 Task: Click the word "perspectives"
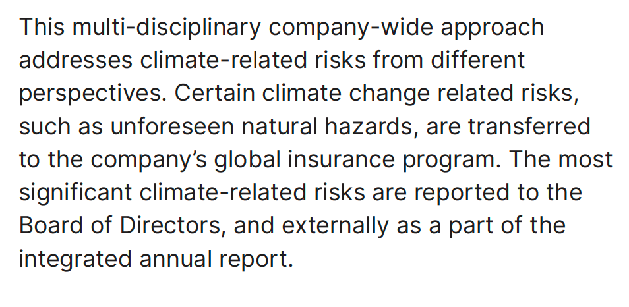pos(90,93)
